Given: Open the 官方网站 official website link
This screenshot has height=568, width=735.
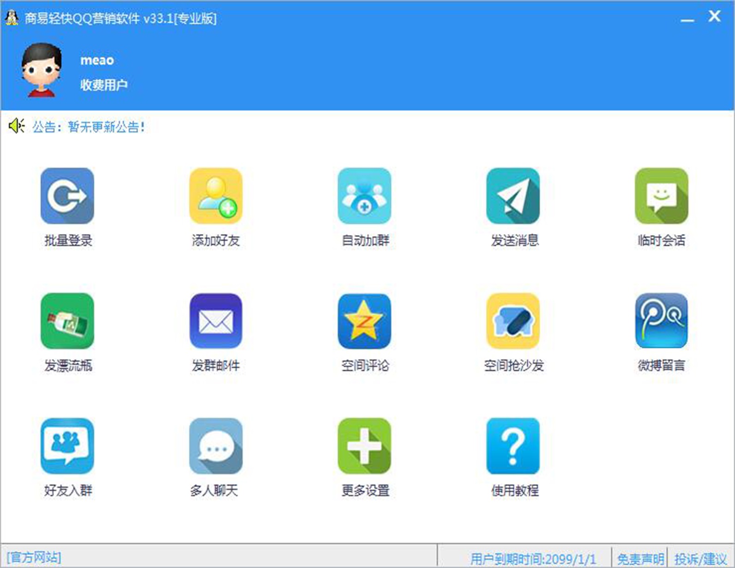Looking at the screenshot, I should tap(34, 557).
